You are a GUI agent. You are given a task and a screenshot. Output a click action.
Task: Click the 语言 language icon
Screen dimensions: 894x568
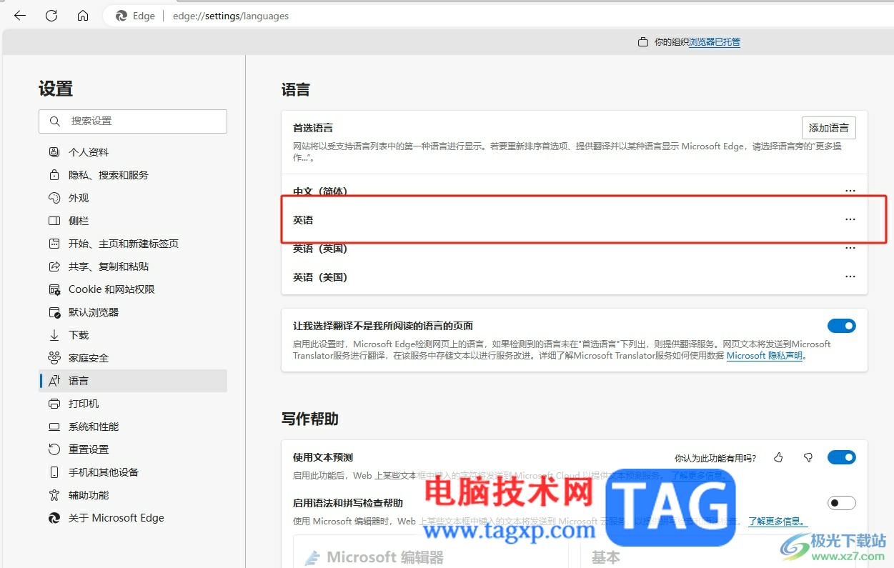[54, 381]
